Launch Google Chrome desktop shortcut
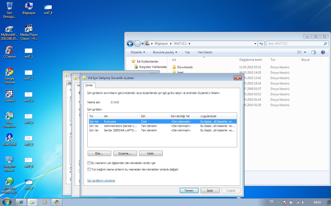Image resolution: width=331 pixels, height=206 pixels. tap(10, 76)
